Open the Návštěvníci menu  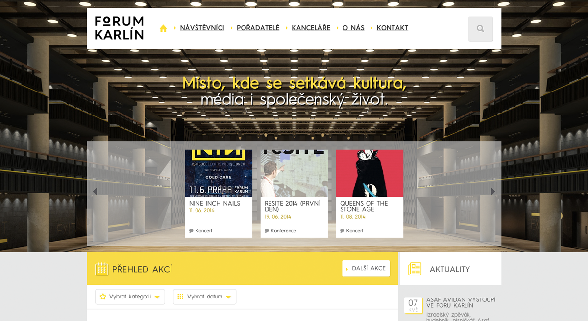tap(202, 28)
